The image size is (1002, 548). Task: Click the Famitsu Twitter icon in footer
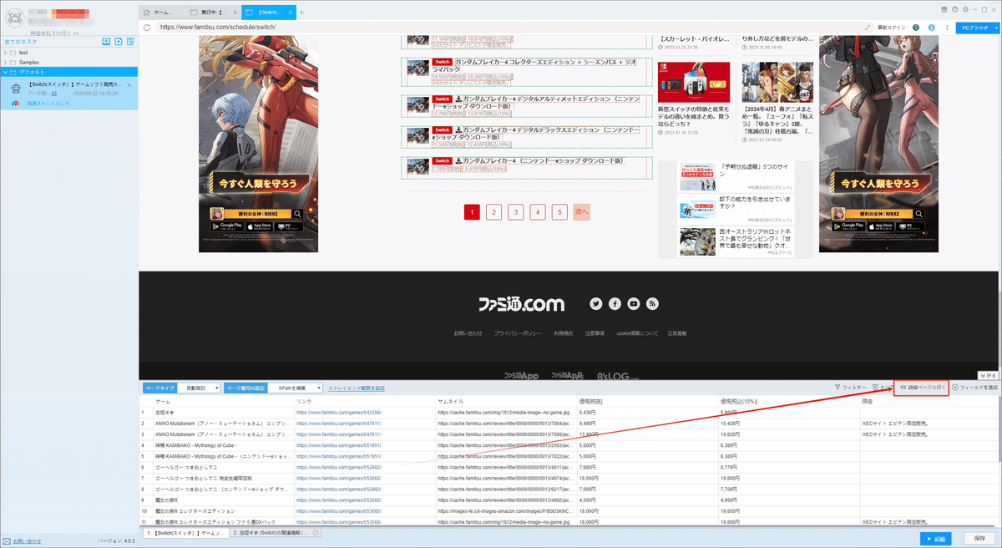point(596,304)
